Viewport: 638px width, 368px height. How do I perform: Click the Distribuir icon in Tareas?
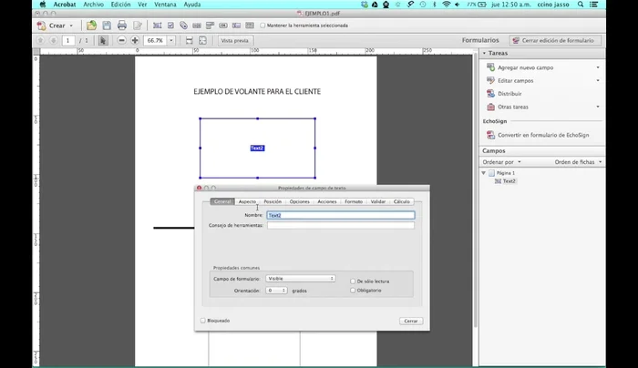pos(491,94)
